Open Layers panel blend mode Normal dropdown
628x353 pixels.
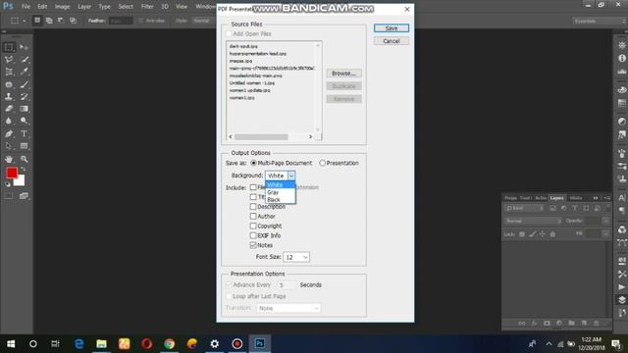coord(533,221)
